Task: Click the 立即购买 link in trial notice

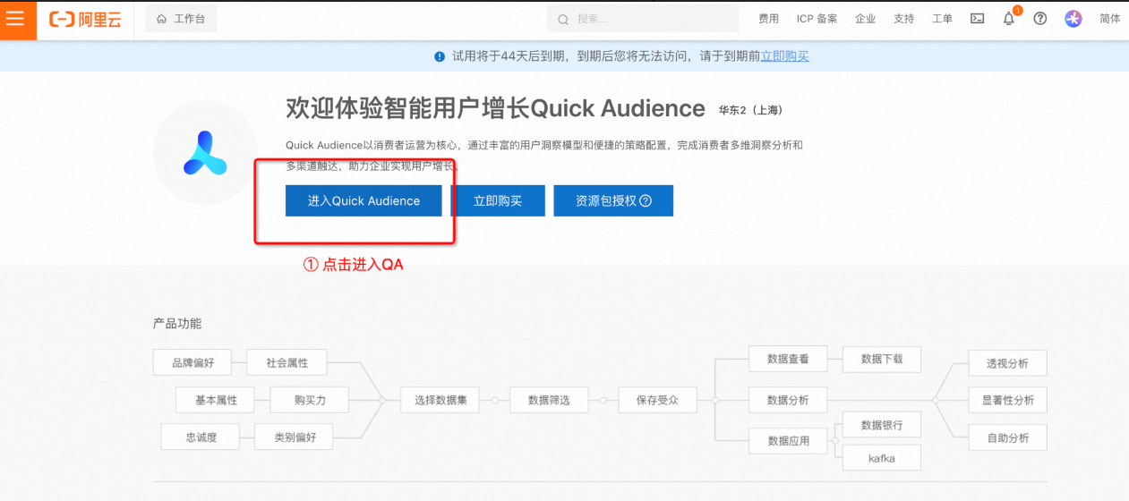Action: [x=785, y=56]
